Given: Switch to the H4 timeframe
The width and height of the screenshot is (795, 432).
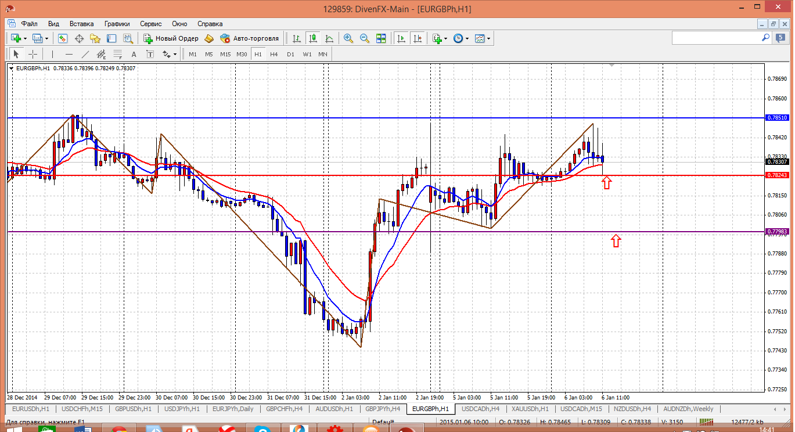Looking at the screenshot, I should point(274,54).
